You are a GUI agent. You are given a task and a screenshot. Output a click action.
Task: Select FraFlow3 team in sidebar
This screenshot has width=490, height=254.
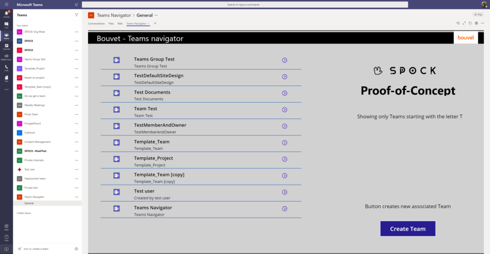(30, 133)
